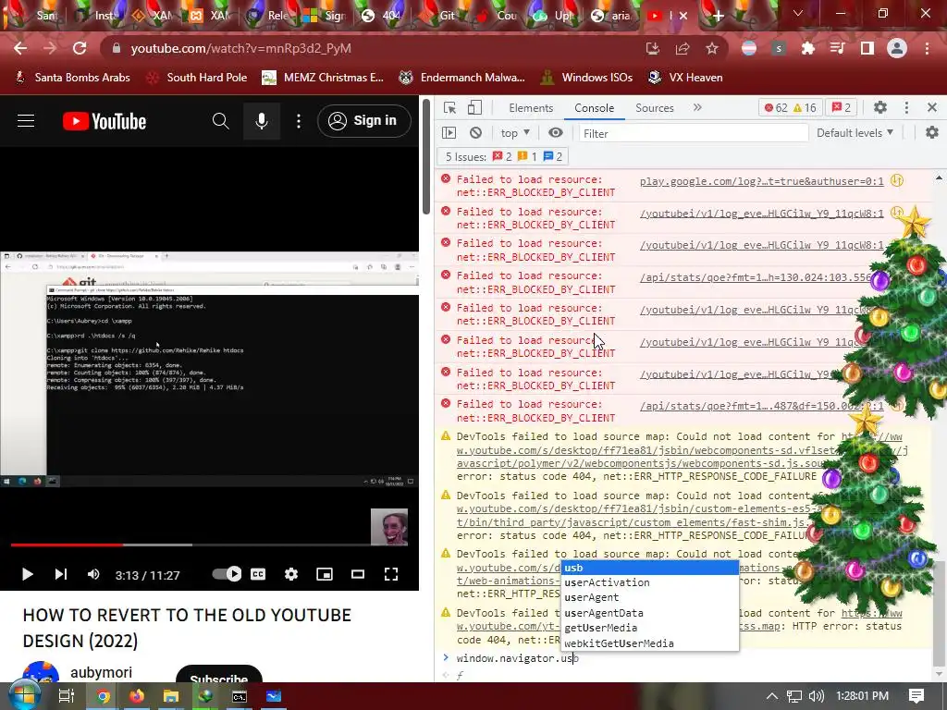This screenshot has width=947, height=710.
Task: Enter fullscreen mode
Action: point(391,574)
